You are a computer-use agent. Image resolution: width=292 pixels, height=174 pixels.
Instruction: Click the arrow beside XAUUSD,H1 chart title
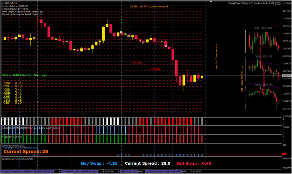click(x=3, y=3)
